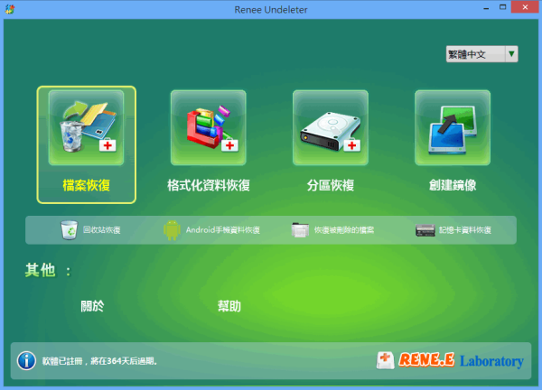Viewport: 542px width, 390px height.
Task: Click the recycle bin icon for 回收站恢復
Action: (x=70, y=230)
